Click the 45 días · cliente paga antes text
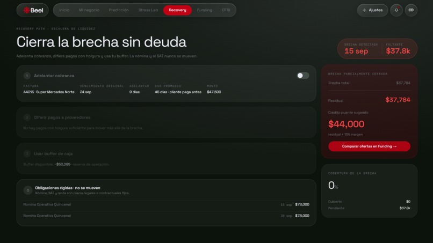433x243 pixels. [178, 92]
